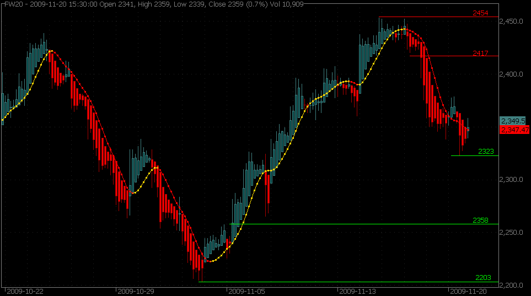Screen dimensions: 531x296
Task: Click the 2,349.5 current price tag
Action: [513, 121]
